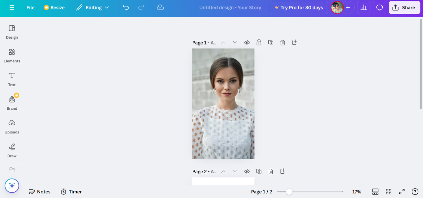Click the vertical canvas scrollbar

coord(421,64)
